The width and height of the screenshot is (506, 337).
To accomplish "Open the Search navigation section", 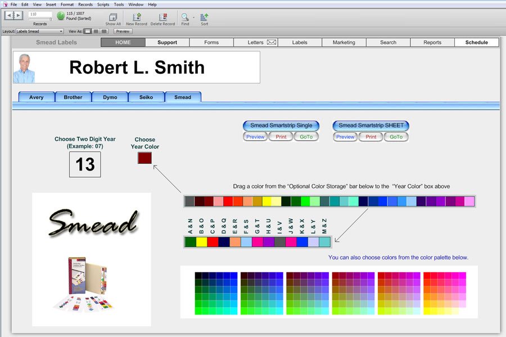I will point(388,42).
